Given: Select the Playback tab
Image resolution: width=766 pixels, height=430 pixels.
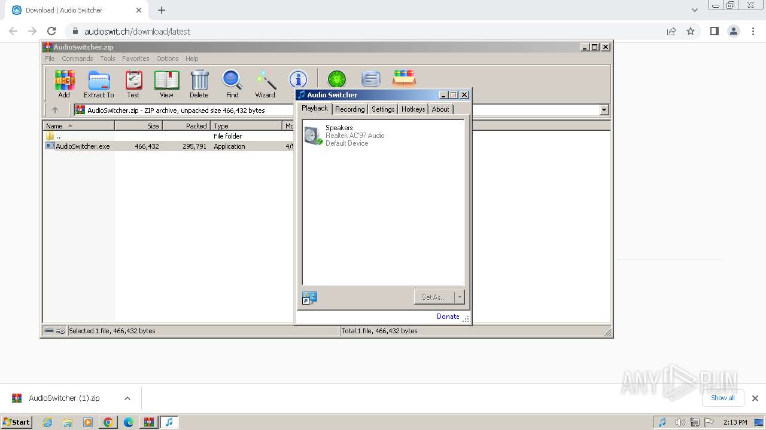Looking at the screenshot, I should pos(315,108).
